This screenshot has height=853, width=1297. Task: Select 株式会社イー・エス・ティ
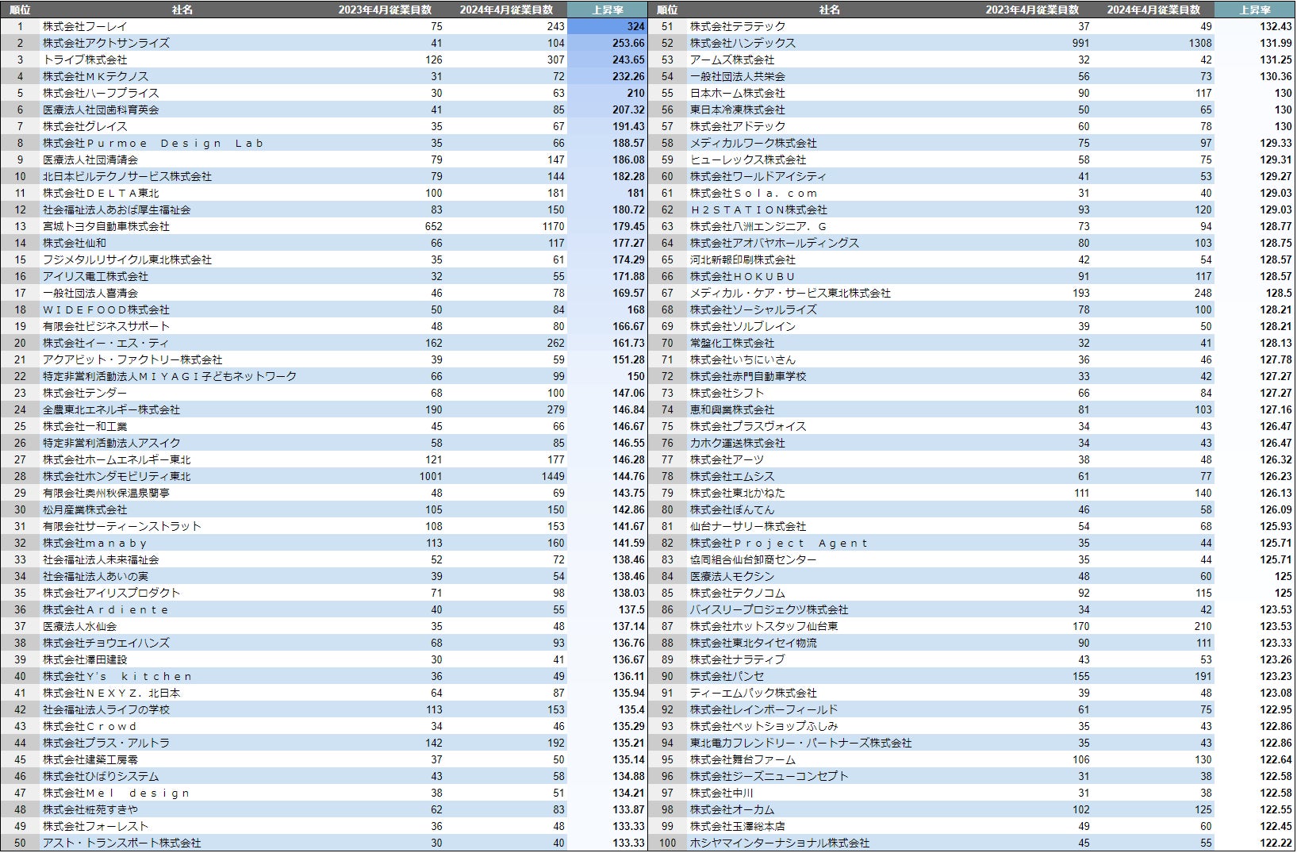pyautogui.click(x=106, y=343)
